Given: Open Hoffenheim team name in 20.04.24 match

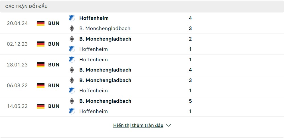Looking at the screenshot, I should click(94, 18).
